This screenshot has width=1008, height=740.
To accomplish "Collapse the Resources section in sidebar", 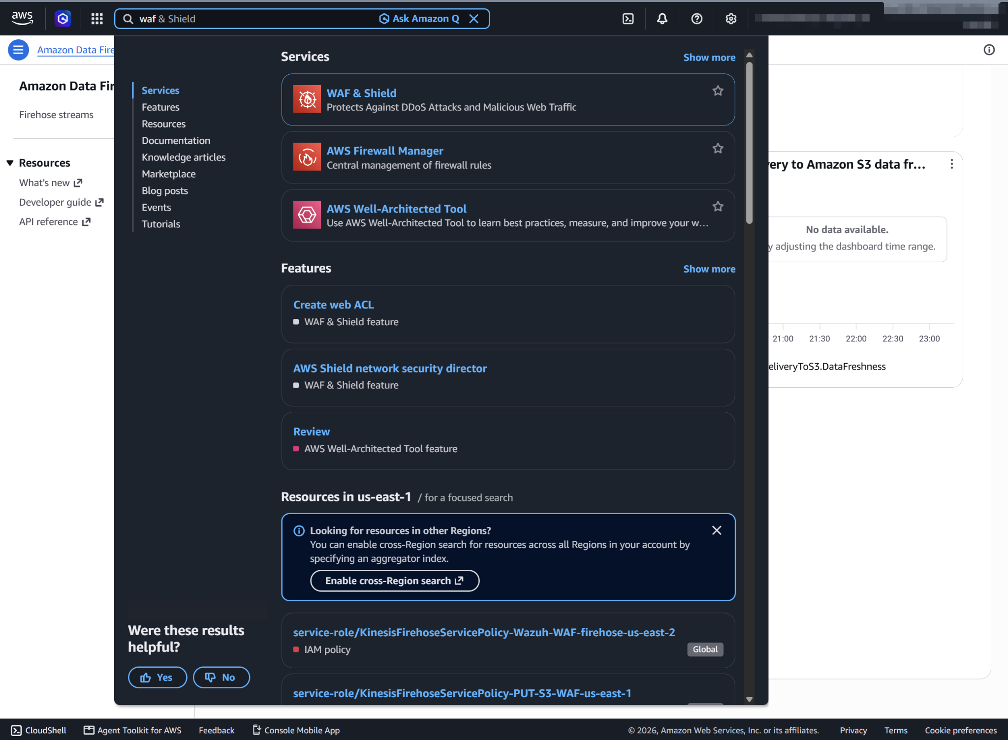I will point(10,163).
